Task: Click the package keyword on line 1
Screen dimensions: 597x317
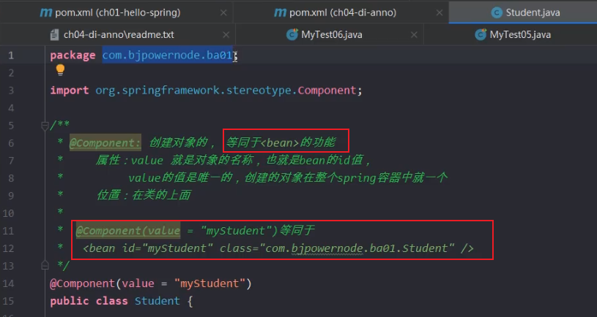Action: point(73,56)
